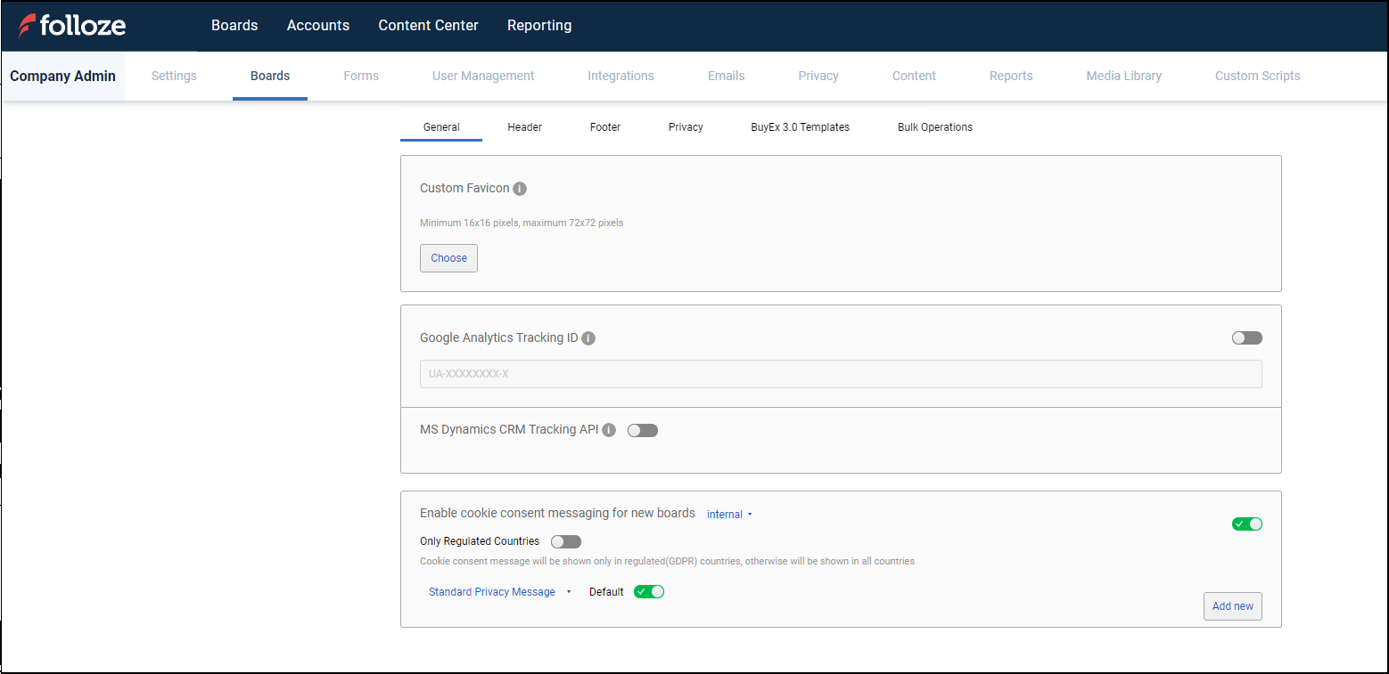Click the Choose favicon button
This screenshot has height=674, width=1389.
[448, 258]
